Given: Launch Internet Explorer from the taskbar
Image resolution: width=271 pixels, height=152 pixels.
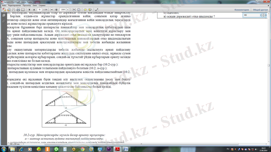Looking at the screenshot, I should 21,149.
